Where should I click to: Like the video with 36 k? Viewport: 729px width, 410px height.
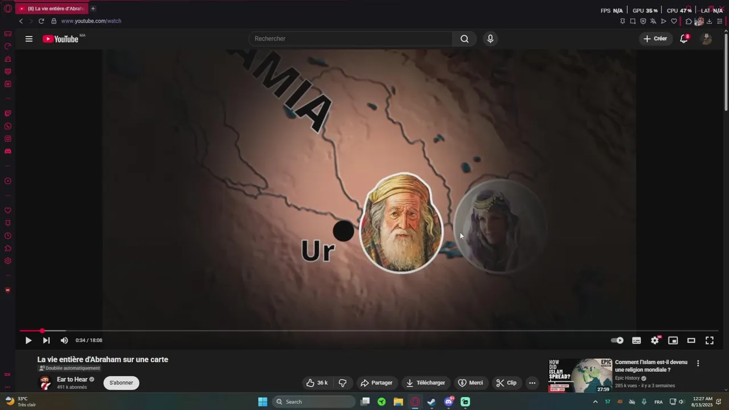[x=317, y=383]
